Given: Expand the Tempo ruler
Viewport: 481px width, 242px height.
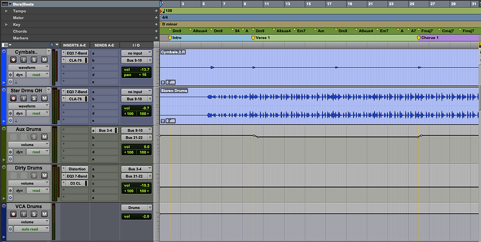Looking at the screenshot, I should [6, 11].
